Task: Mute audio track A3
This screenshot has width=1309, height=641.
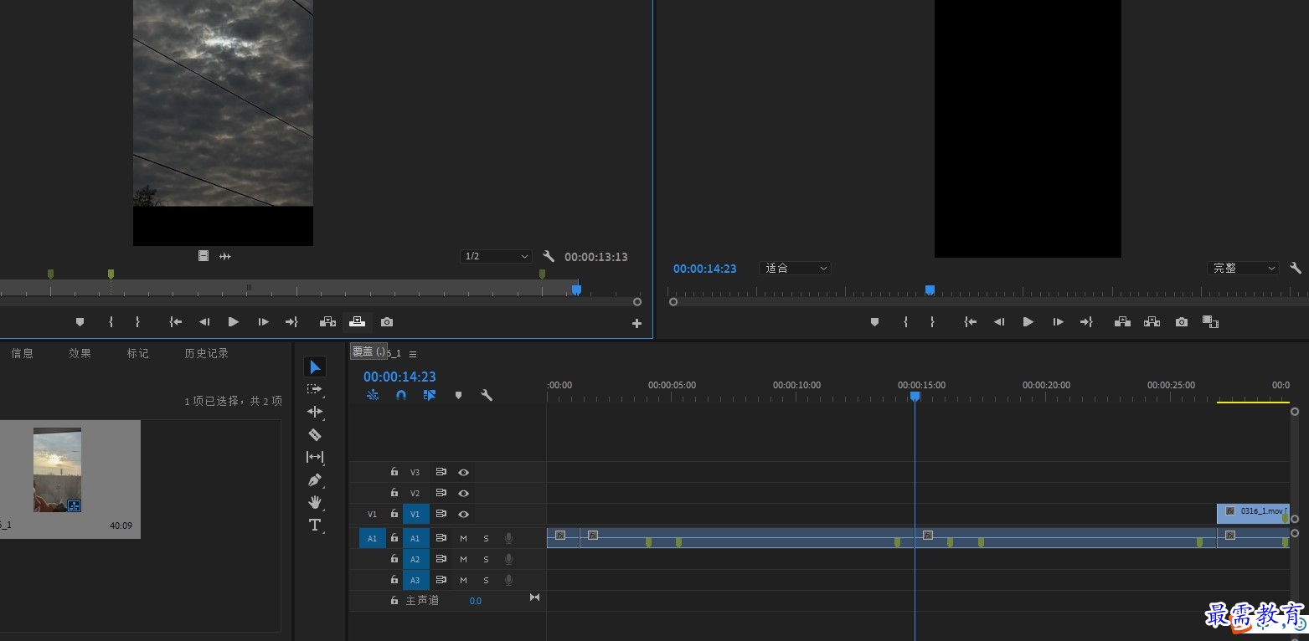Action: tap(463, 580)
